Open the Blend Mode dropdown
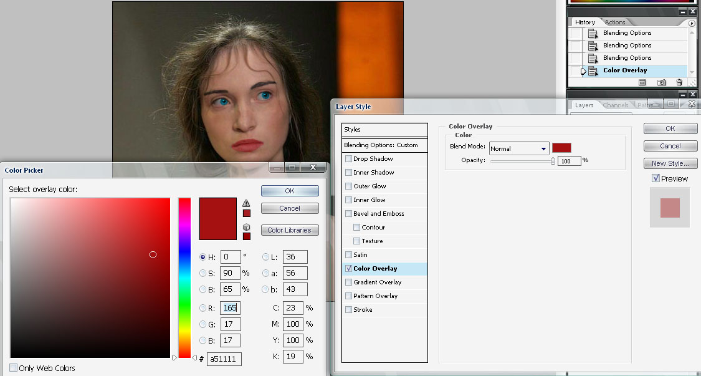The width and height of the screenshot is (701, 376). [519, 148]
